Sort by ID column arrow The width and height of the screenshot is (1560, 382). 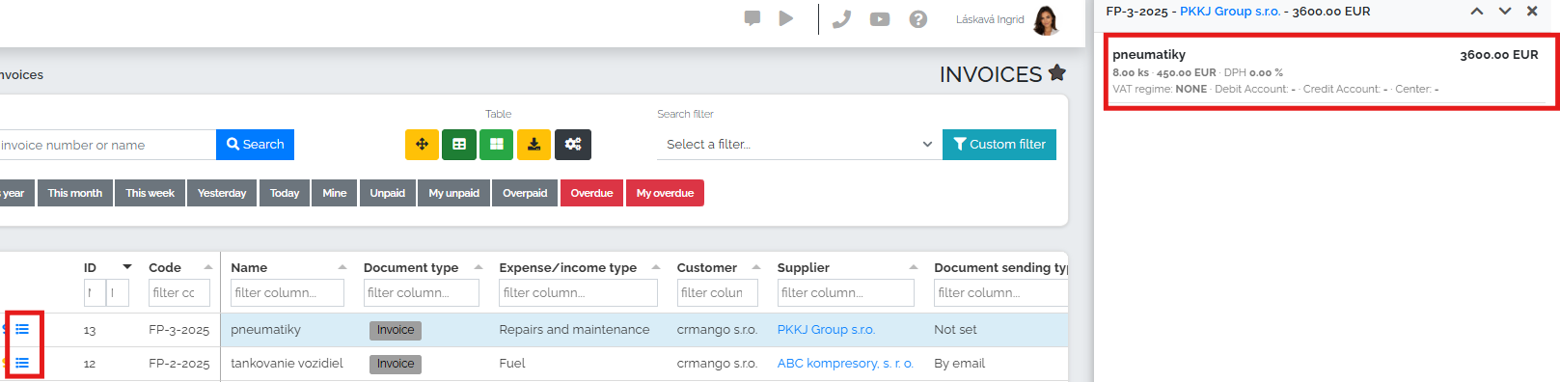127,267
